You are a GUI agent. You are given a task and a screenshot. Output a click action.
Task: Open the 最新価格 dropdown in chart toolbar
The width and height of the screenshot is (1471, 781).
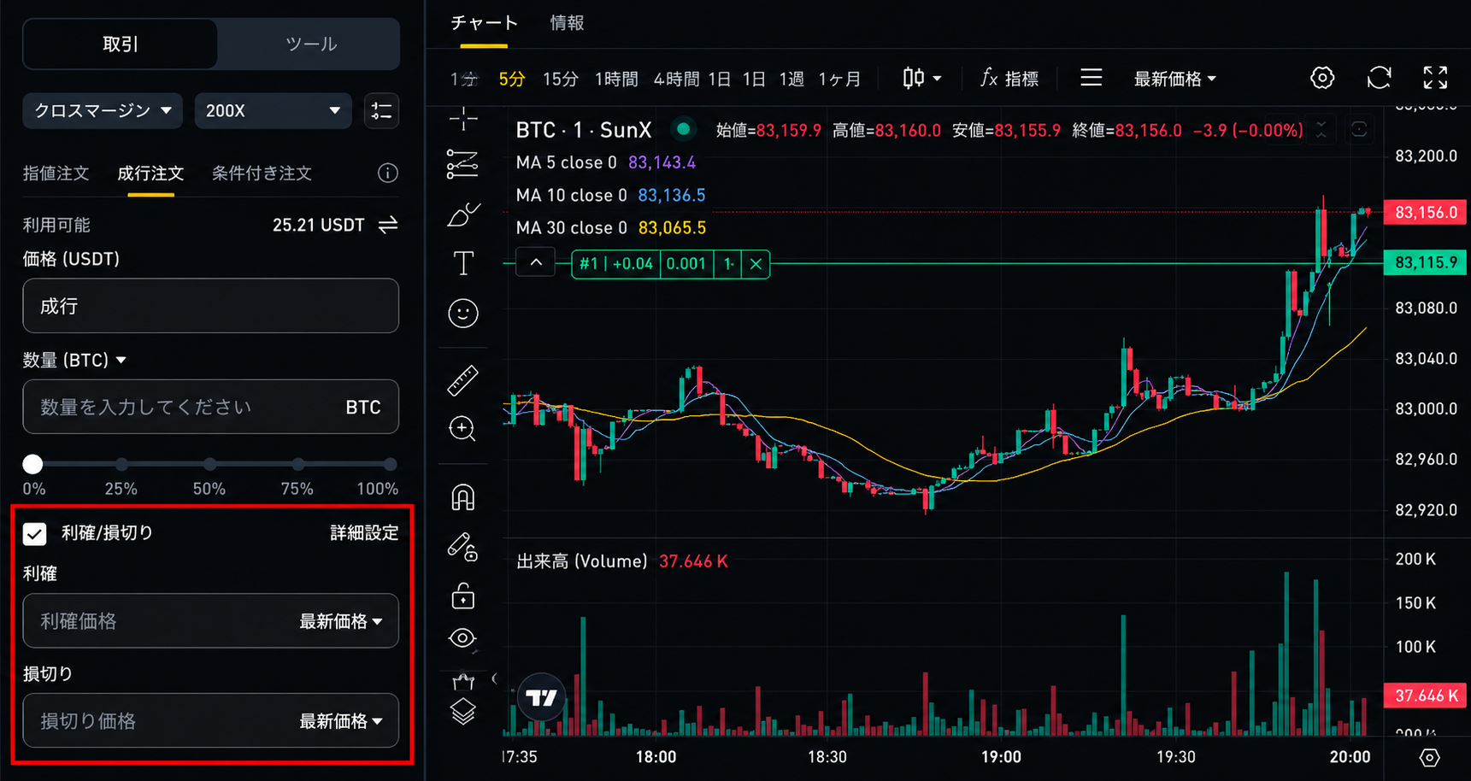pyautogui.click(x=1174, y=79)
